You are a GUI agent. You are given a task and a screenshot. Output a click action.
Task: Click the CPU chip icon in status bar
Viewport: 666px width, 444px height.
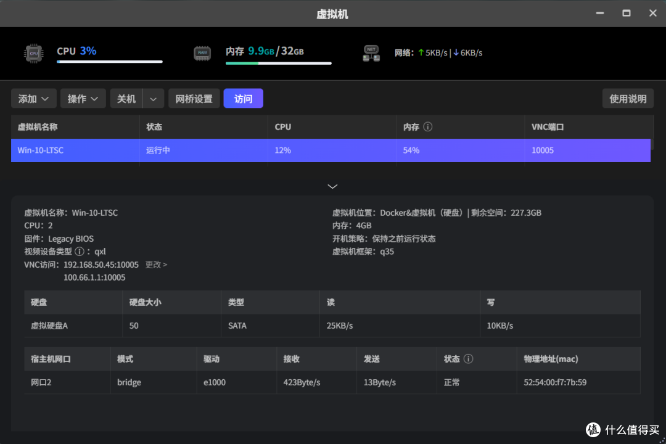coord(33,53)
